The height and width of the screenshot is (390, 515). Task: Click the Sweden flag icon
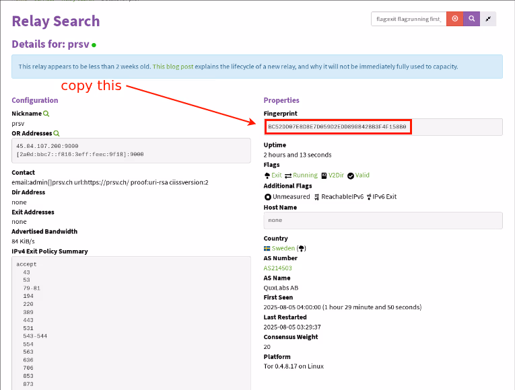click(x=267, y=248)
